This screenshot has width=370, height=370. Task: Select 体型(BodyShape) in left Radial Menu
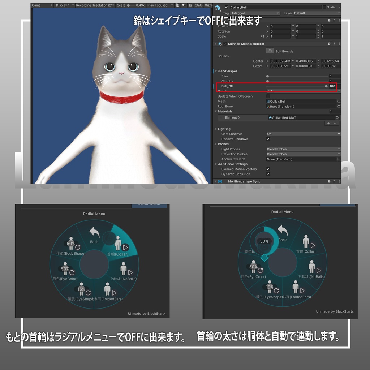pos(71,246)
